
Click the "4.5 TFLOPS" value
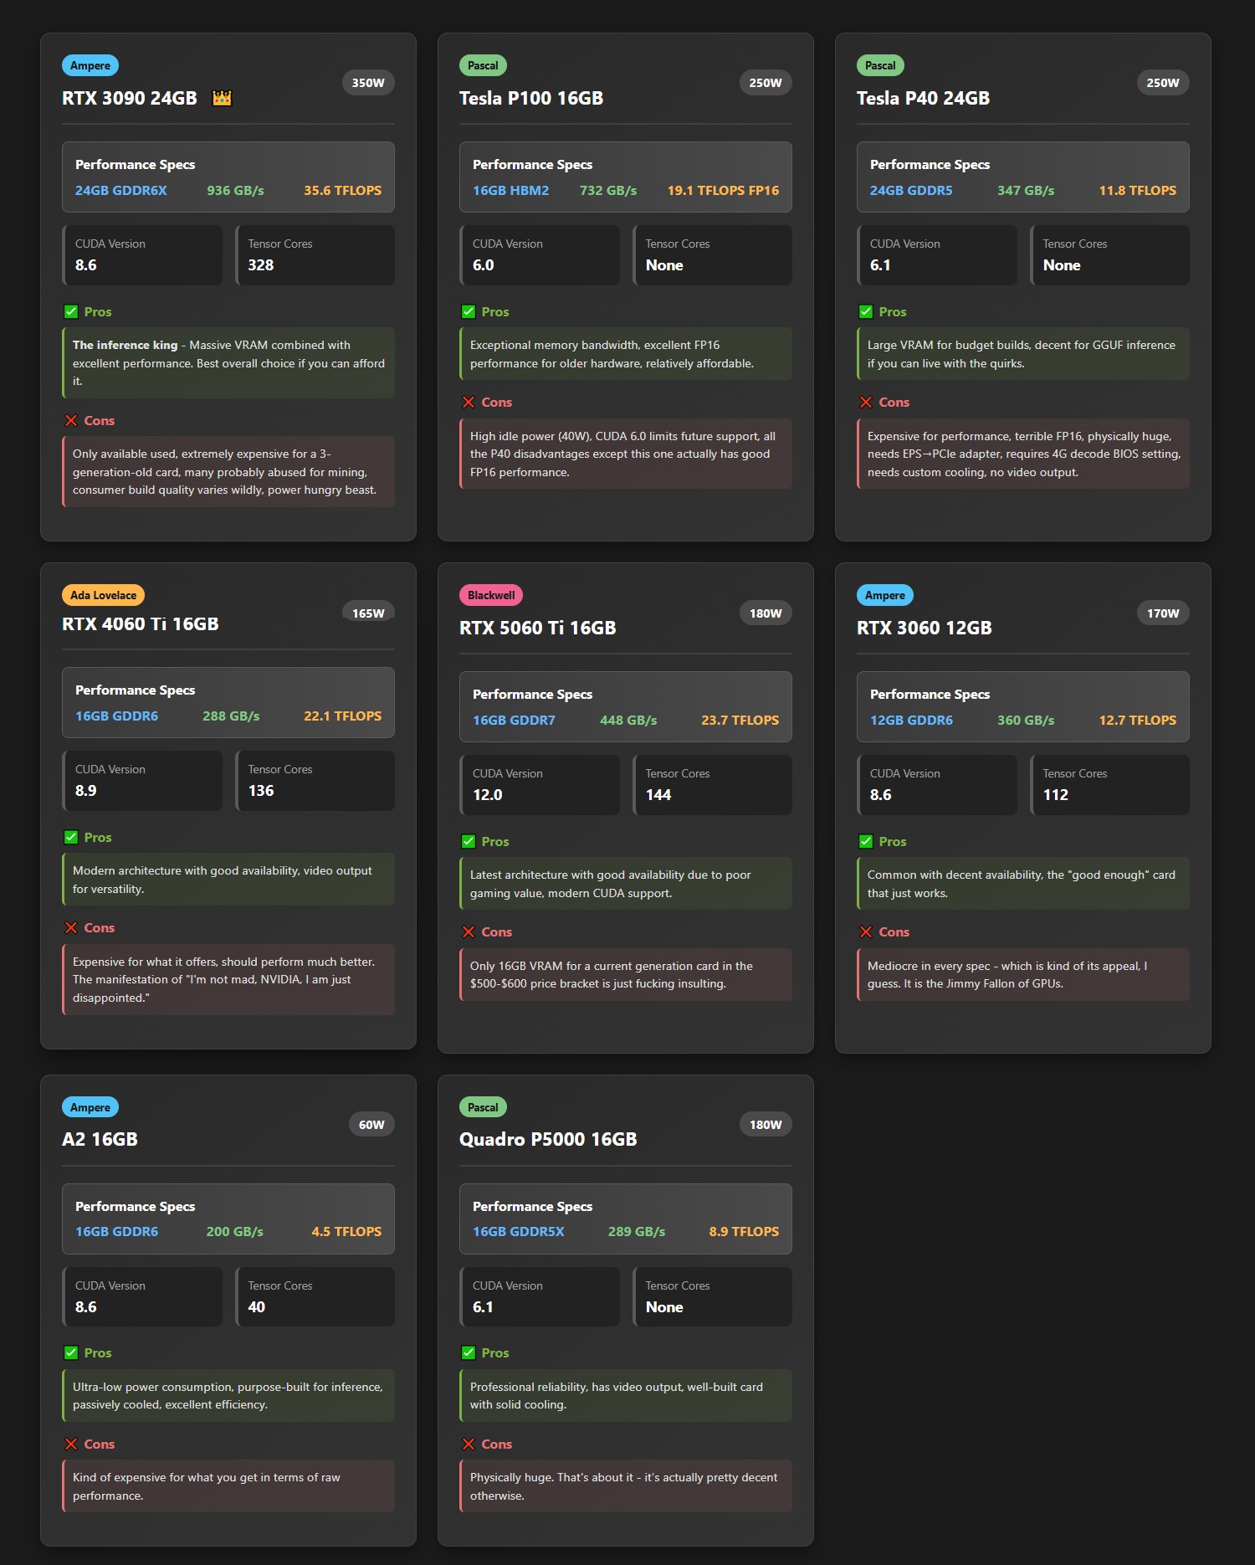point(346,1231)
